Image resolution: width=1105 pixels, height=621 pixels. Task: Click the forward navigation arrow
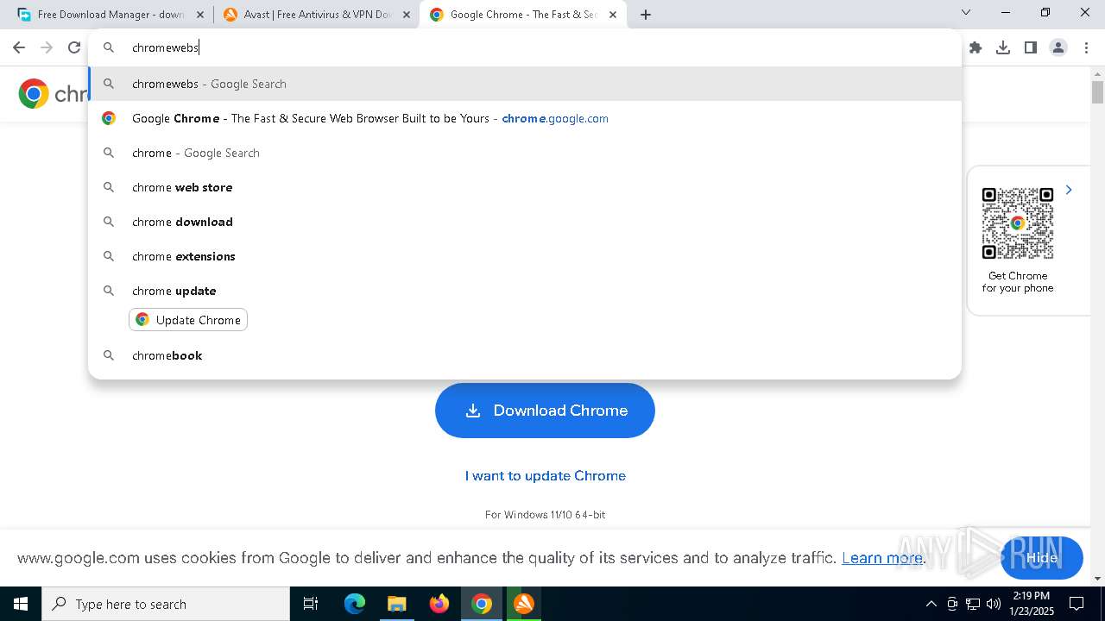(x=47, y=48)
